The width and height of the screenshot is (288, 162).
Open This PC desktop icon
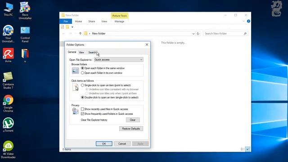point(8,9)
